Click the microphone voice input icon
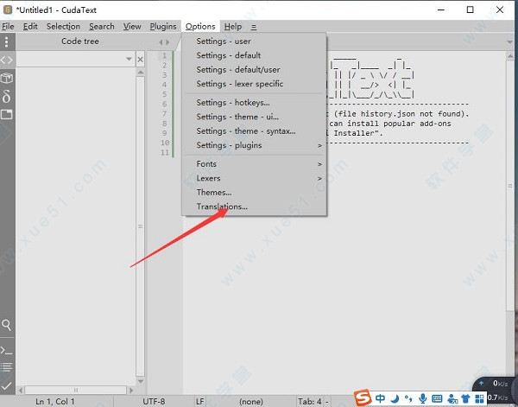The width and height of the screenshot is (518, 407). (422, 398)
